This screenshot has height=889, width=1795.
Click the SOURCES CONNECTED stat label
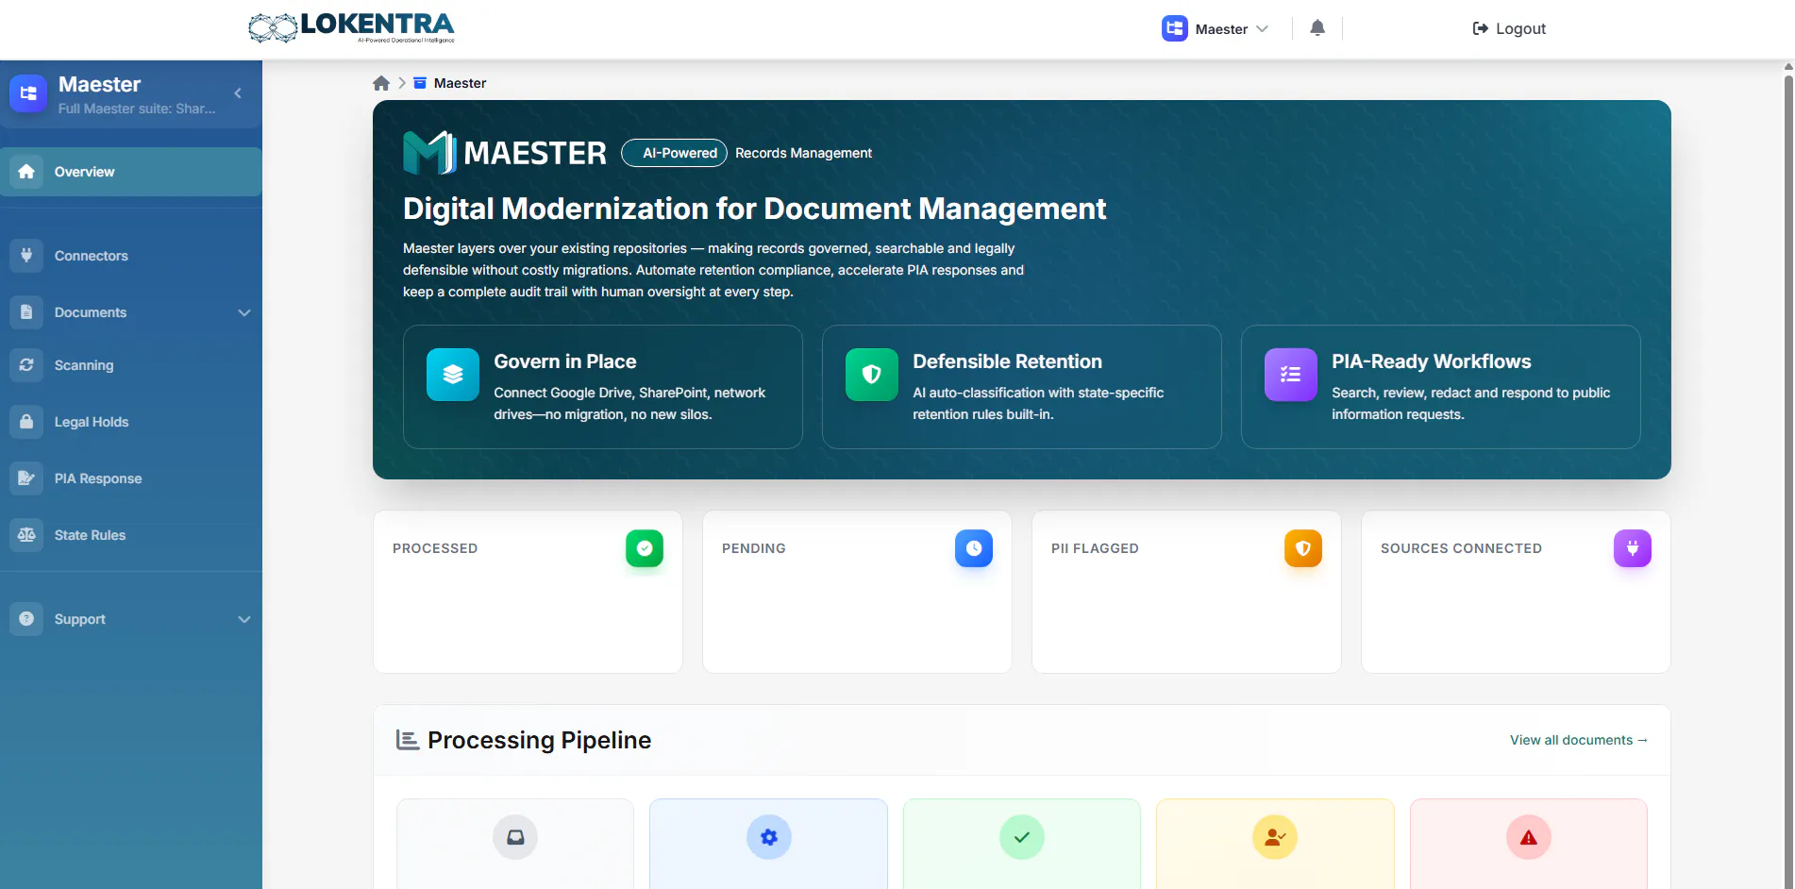pos(1461,548)
